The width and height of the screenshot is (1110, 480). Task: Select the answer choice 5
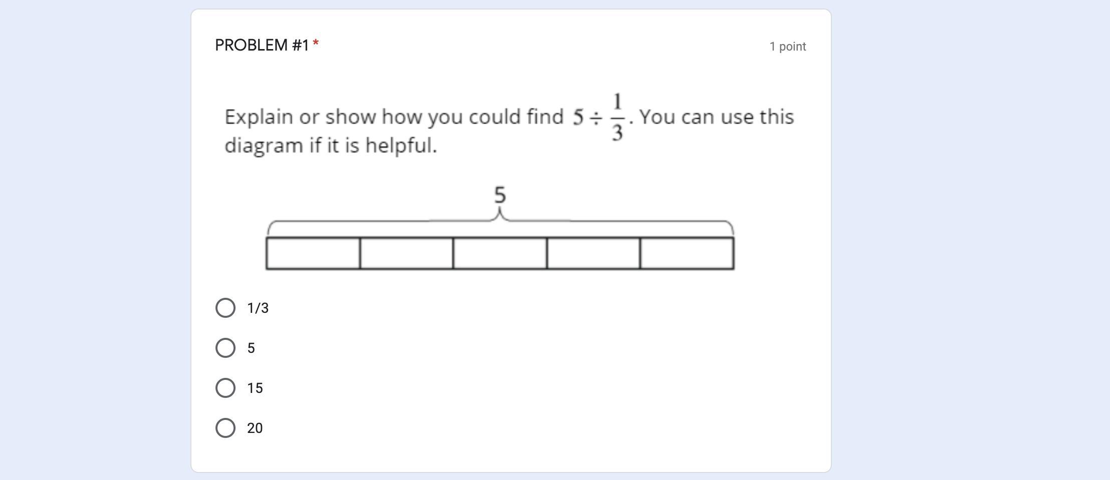click(x=226, y=347)
